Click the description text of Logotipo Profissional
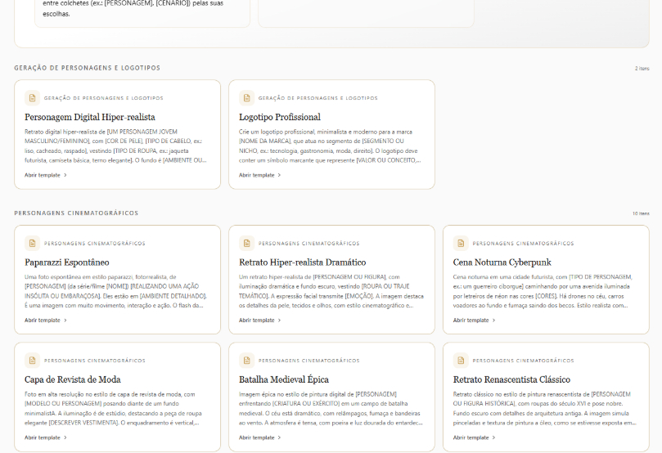The image size is (662, 453). point(330,146)
